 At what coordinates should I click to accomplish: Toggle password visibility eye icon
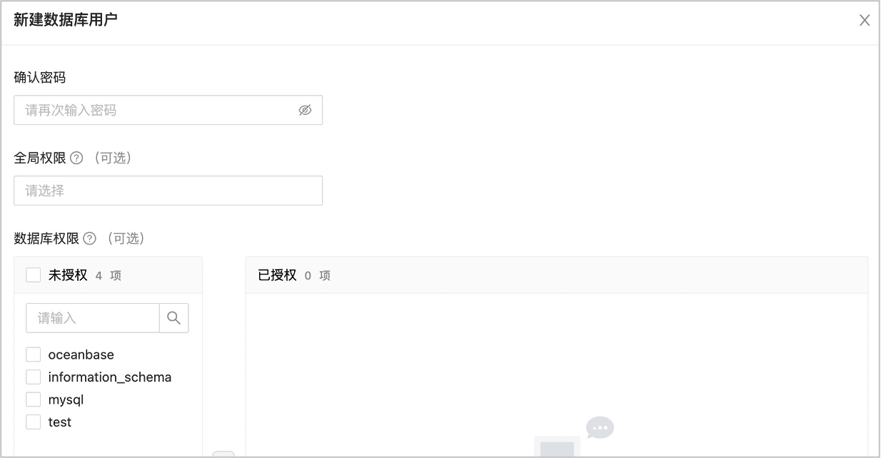point(305,111)
